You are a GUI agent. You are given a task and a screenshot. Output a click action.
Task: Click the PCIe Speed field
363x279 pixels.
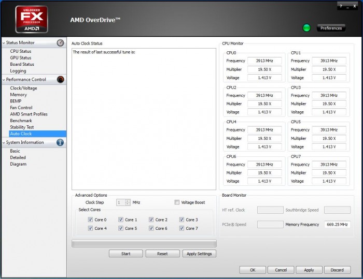pyautogui.click(x=270, y=225)
